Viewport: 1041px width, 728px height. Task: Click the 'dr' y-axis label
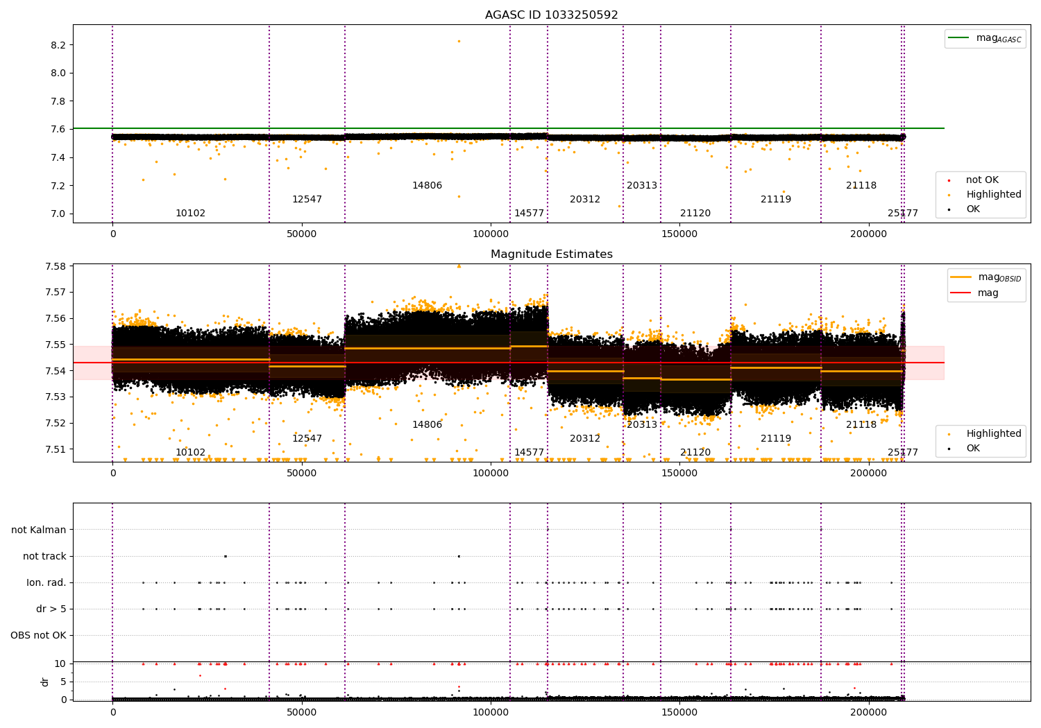[x=45, y=682]
